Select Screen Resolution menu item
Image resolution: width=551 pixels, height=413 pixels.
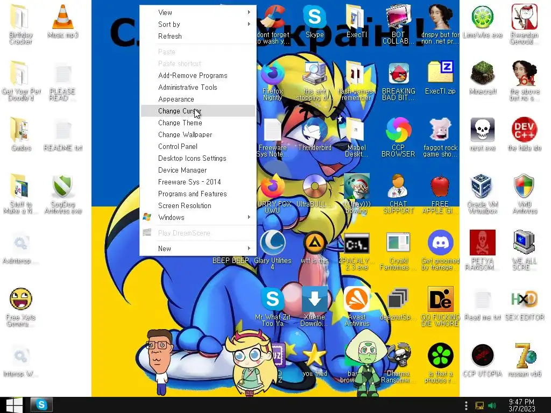[198, 205]
